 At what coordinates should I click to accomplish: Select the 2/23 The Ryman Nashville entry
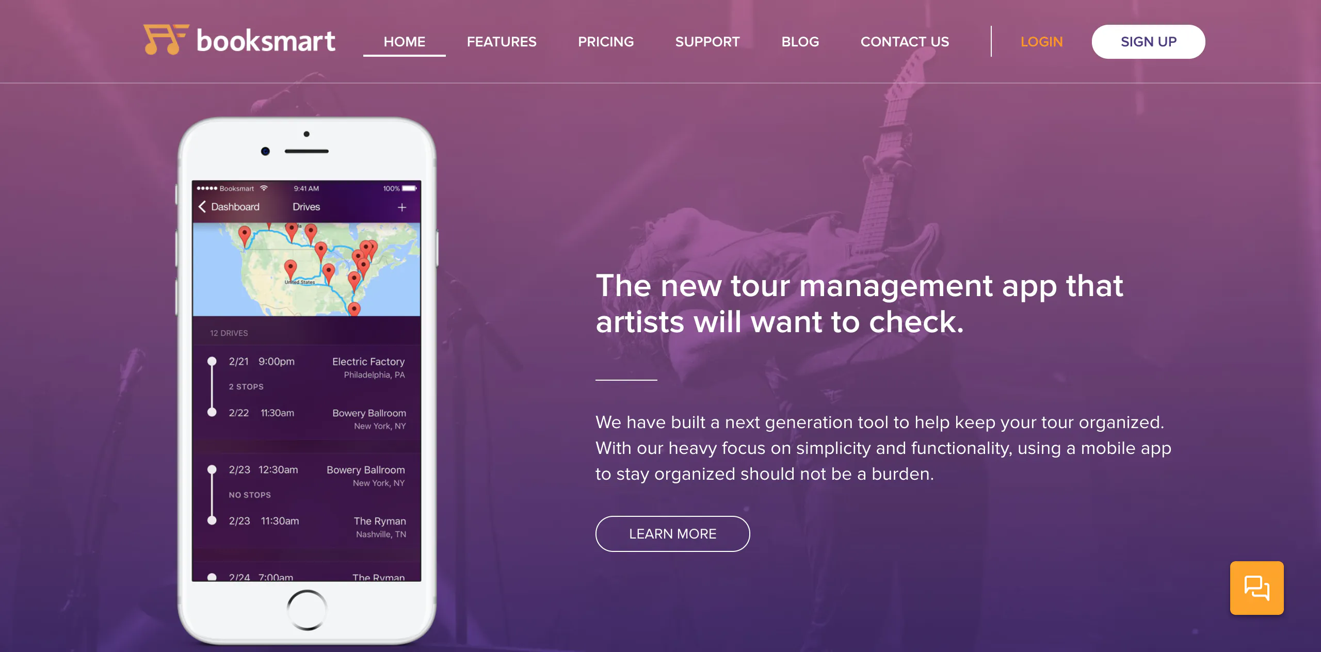[307, 527]
